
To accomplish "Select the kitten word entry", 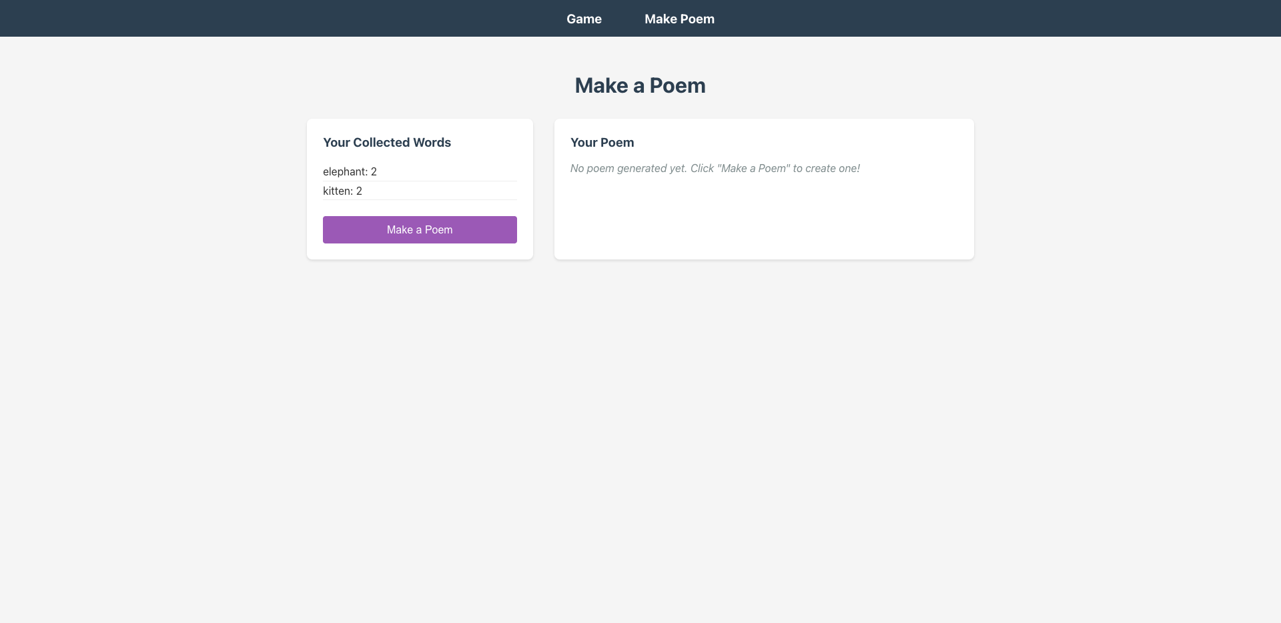I will pos(419,191).
